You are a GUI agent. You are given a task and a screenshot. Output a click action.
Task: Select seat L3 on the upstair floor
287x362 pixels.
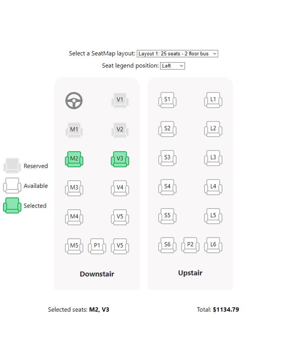[x=213, y=158]
